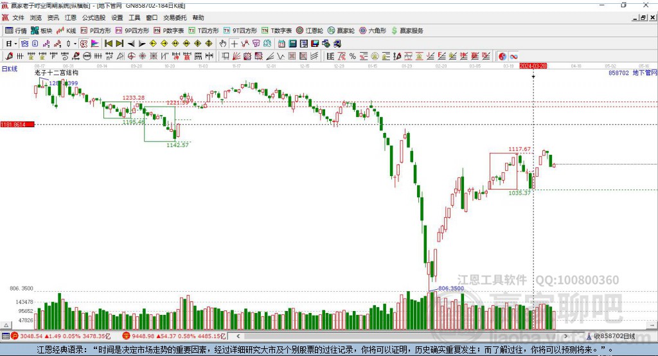
Task: Click Shenzhen index readout 9448.98
Action: (x=143, y=336)
